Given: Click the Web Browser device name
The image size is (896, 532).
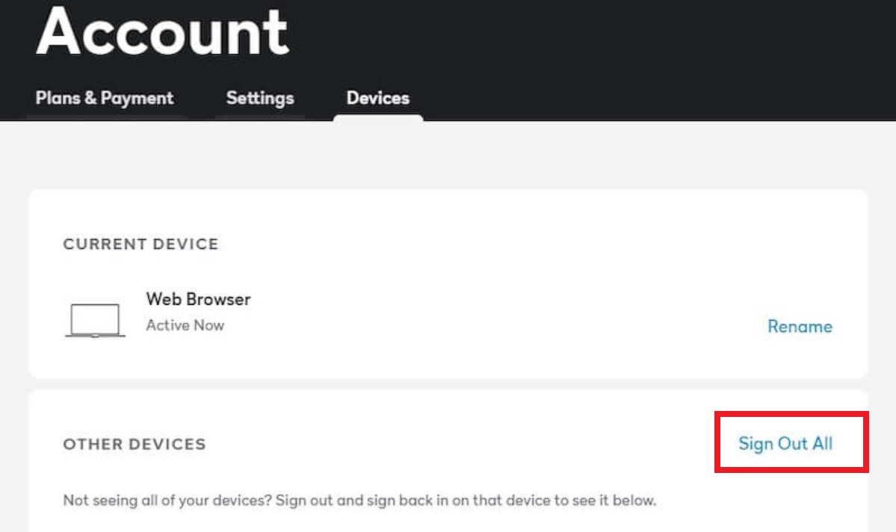Looking at the screenshot, I should (198, 300).
